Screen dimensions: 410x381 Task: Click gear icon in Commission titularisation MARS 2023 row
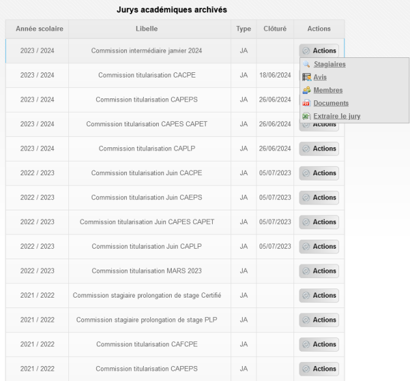306,271
